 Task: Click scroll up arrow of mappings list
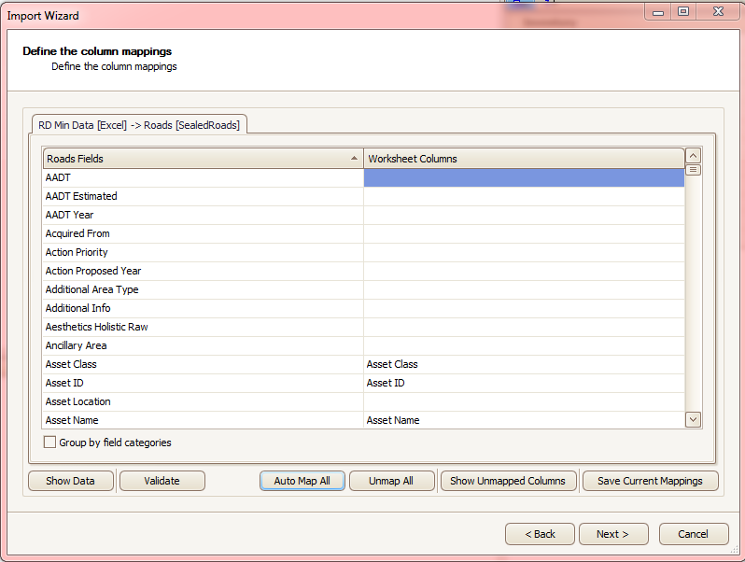[694, 156]
